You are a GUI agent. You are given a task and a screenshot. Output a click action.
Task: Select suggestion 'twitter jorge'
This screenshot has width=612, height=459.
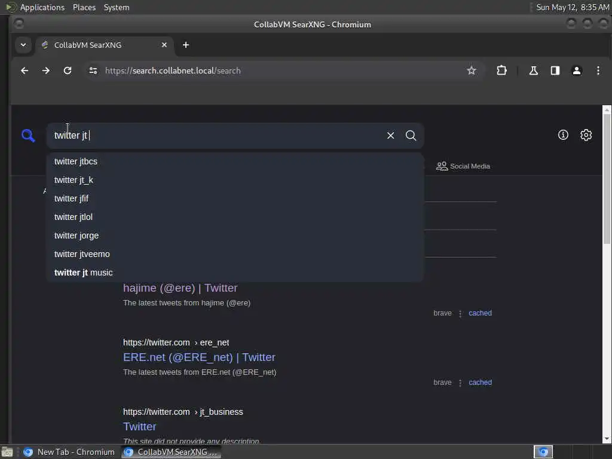[235, 235]
